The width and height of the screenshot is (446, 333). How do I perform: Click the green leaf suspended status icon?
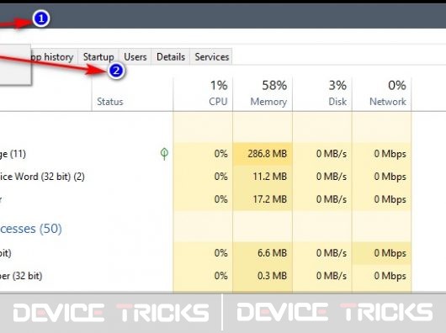pyautogui.click(x=164, y=154)
